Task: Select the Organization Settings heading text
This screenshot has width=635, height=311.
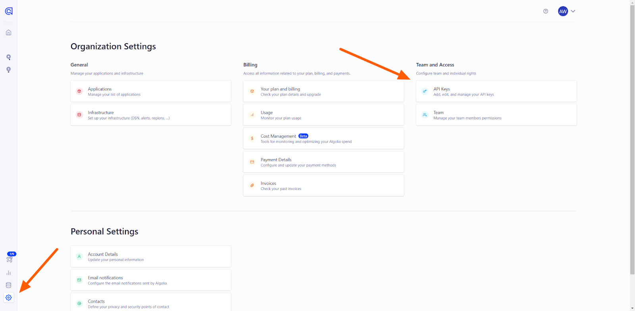Action: 113,46
